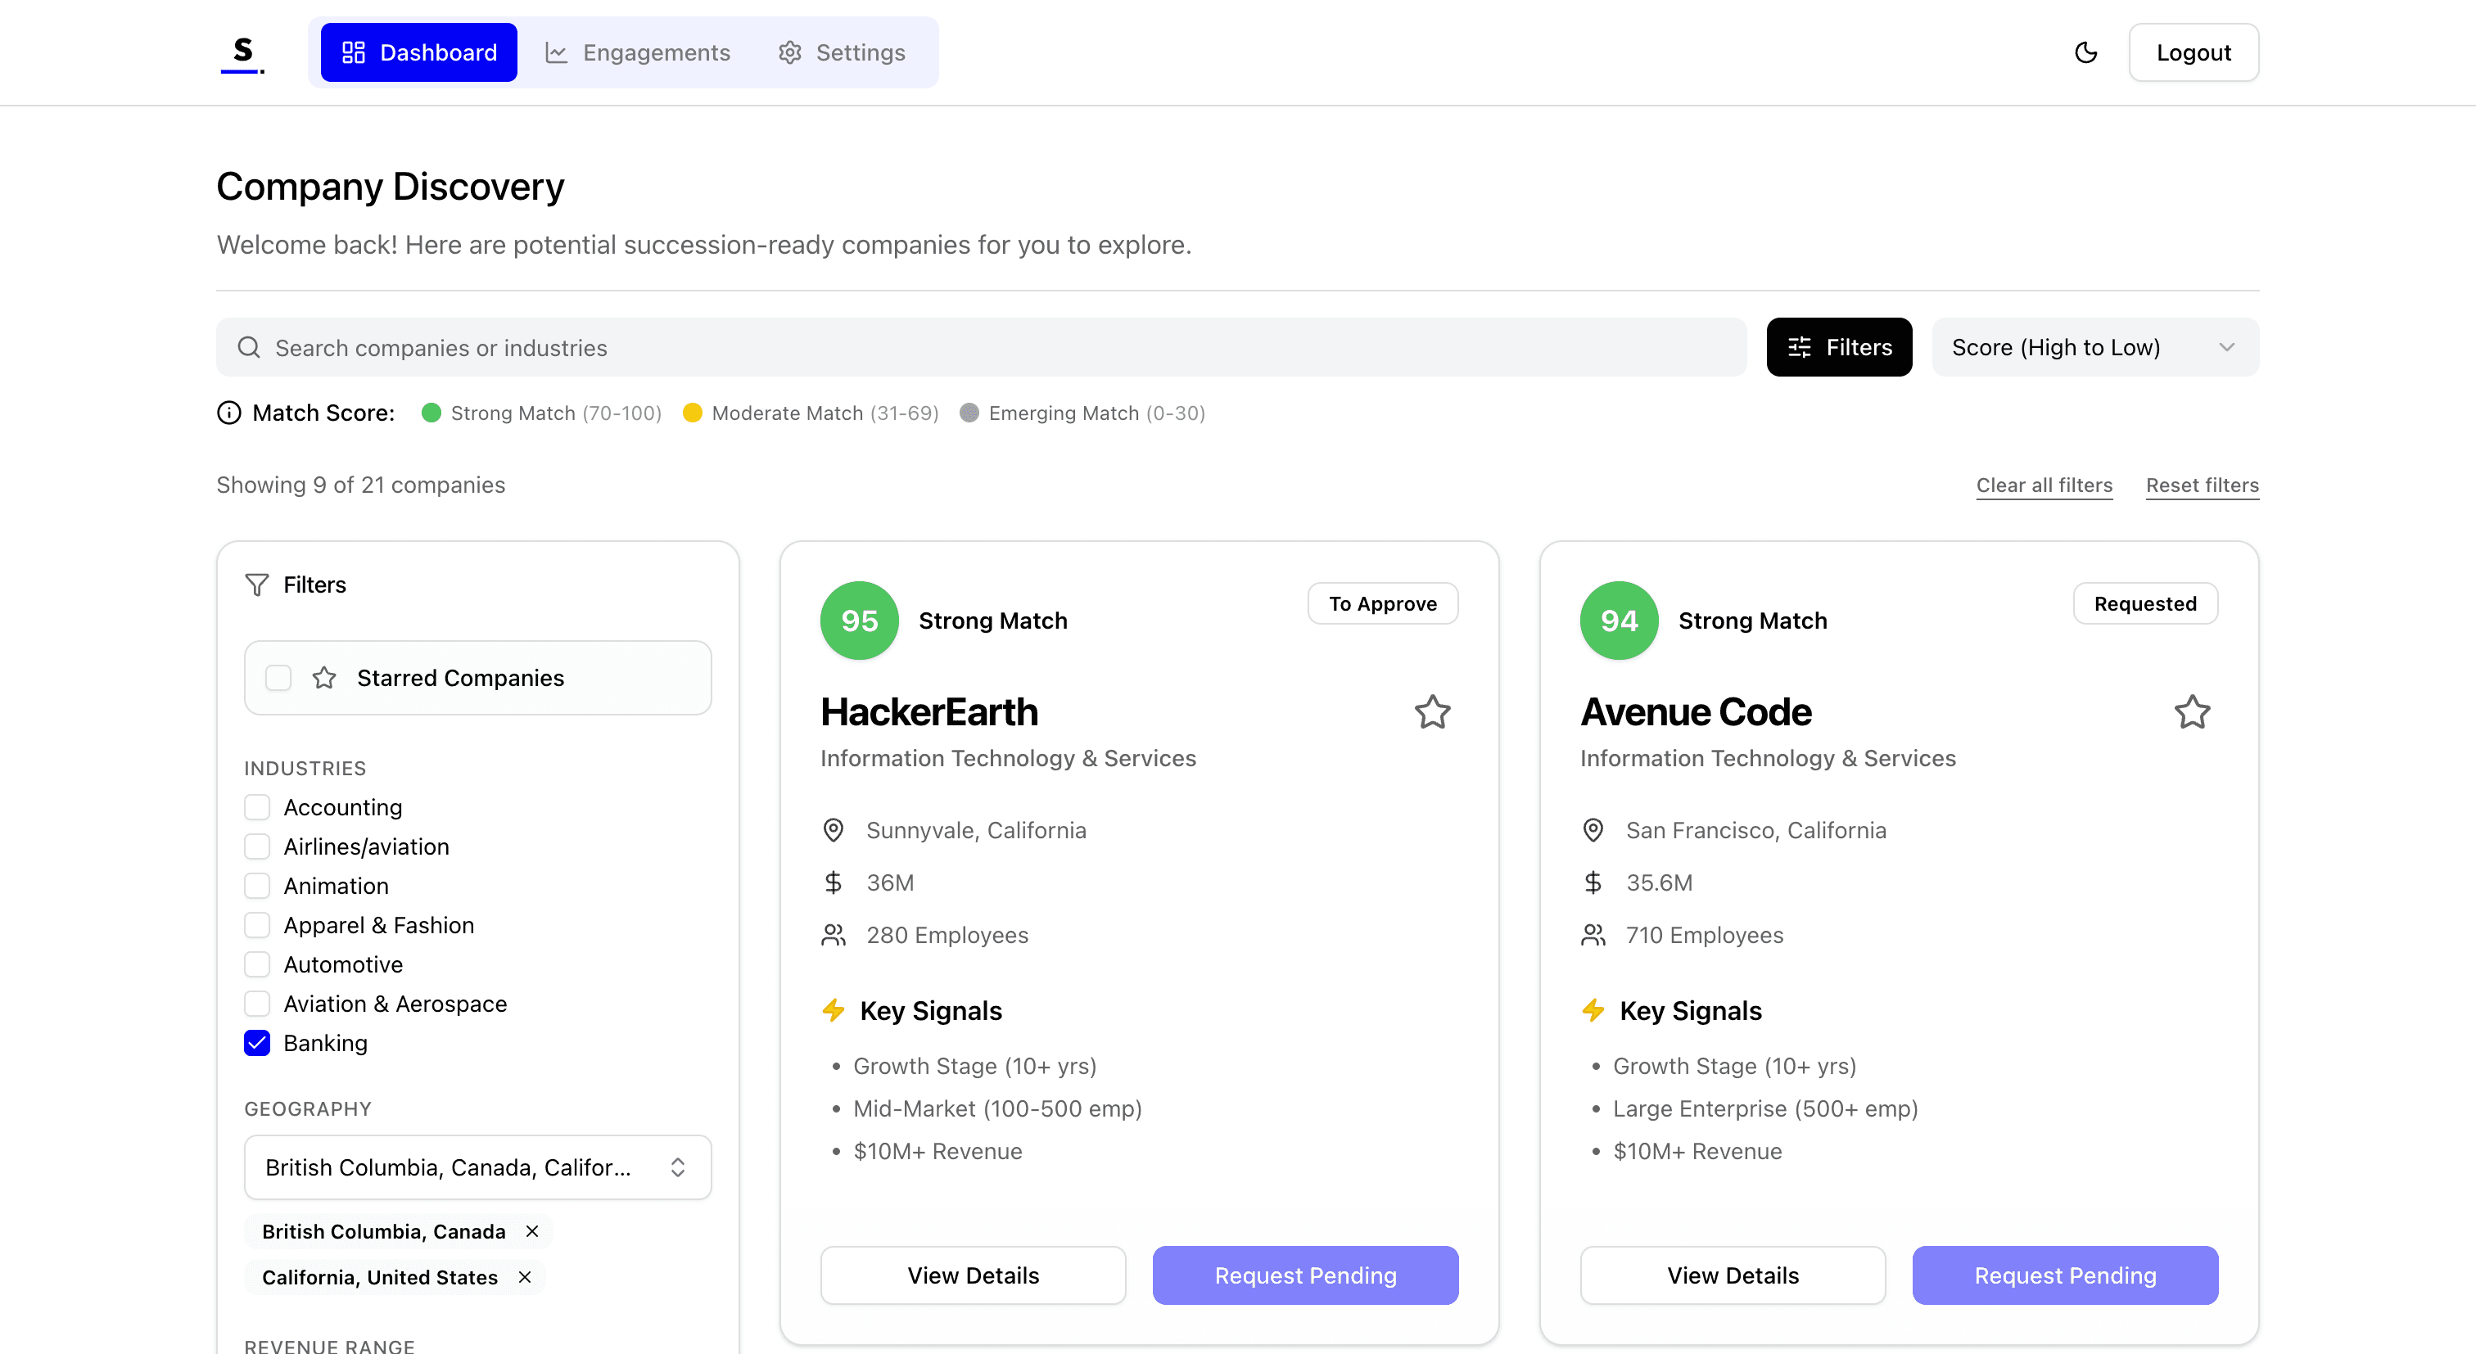
Task: Star the Avenue Code company card
Action: point(2192,712)
